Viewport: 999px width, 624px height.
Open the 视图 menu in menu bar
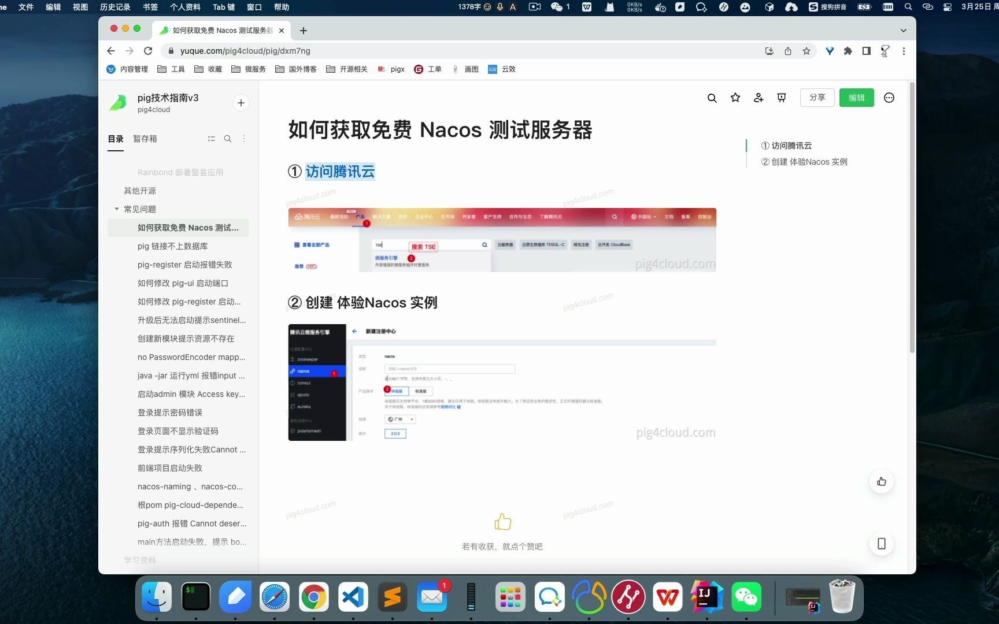tap(80, 7)
